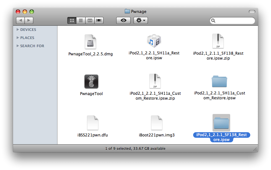Select iPod2,1_2.2.1_5H11a_Restore.ipsw iTunes file icon
This screenshot has height=170, width=271.
[154, 41]
